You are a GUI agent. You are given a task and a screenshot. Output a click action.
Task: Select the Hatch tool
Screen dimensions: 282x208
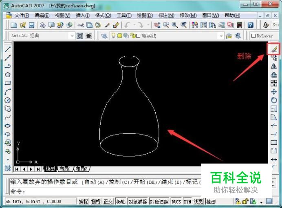click(8, 168)
